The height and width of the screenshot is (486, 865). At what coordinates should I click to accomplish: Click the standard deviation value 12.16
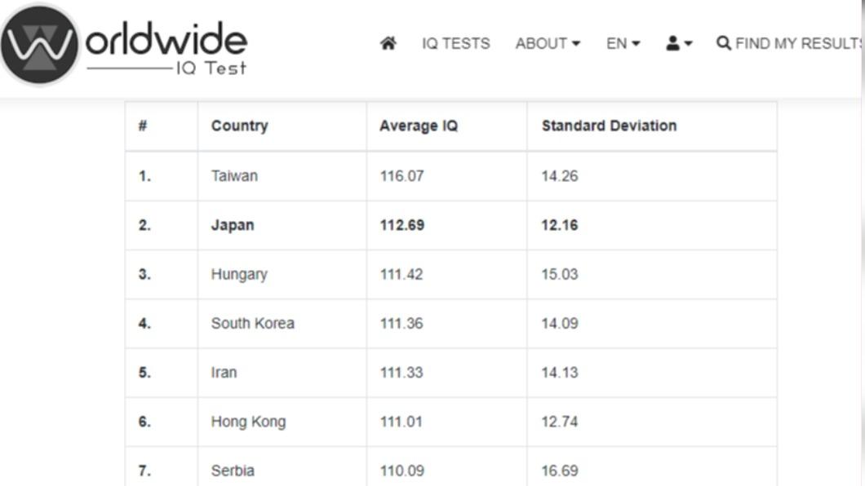560,225
